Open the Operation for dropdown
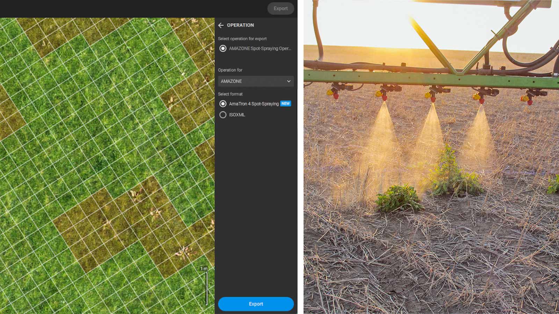Viewport: 559px width, 314px height. point(256,81)
